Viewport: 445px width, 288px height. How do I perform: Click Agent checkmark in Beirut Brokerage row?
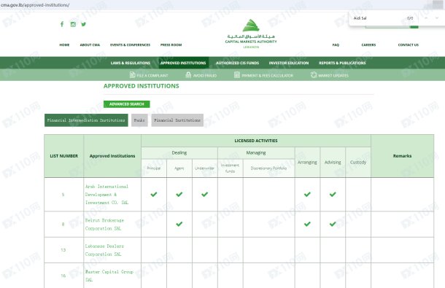pos(179,224)
